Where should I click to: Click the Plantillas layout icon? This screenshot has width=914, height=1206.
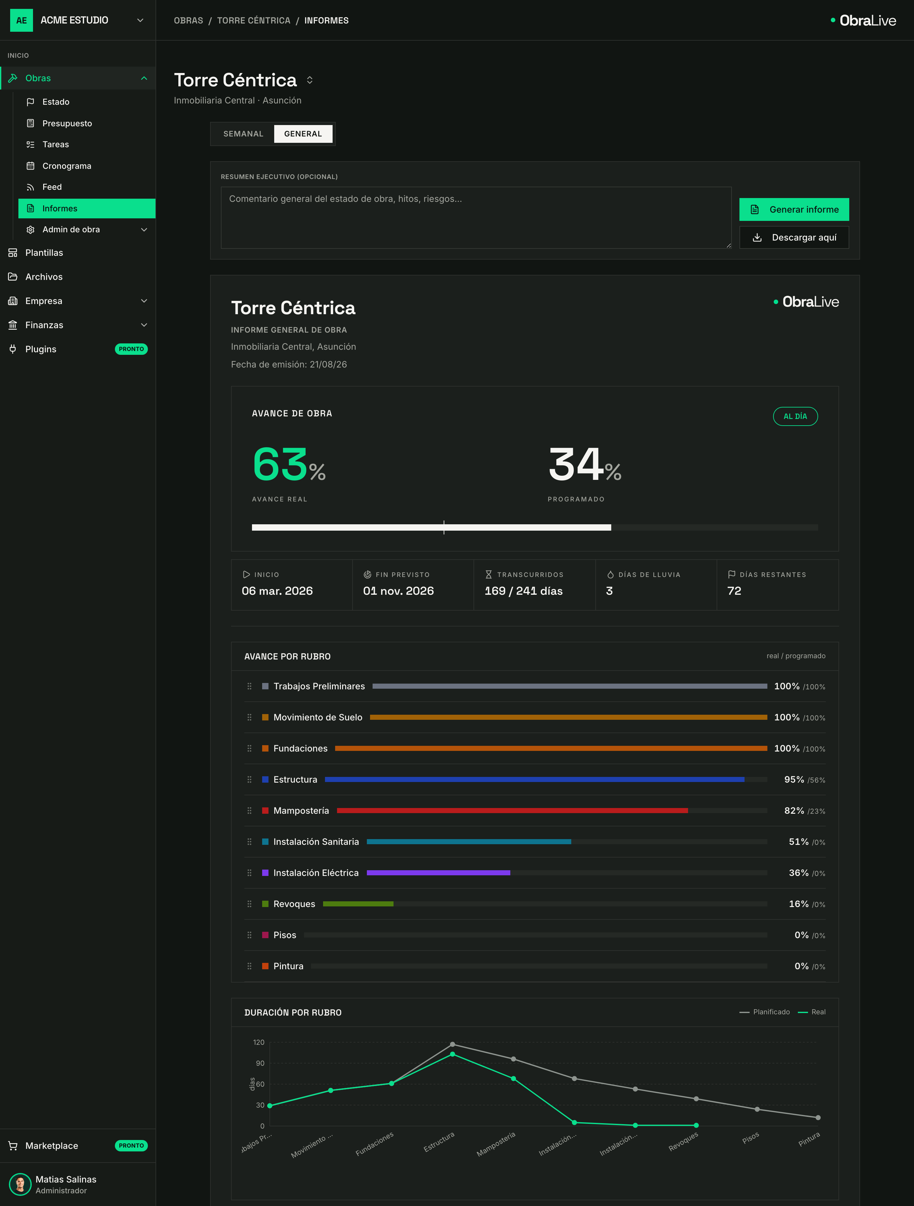[13, 252]
